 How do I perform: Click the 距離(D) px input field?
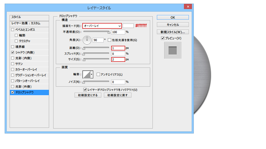pyautogui.click(x=118, y=48)
